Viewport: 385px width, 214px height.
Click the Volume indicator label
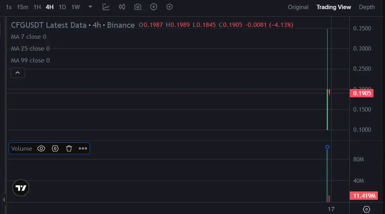22,149
